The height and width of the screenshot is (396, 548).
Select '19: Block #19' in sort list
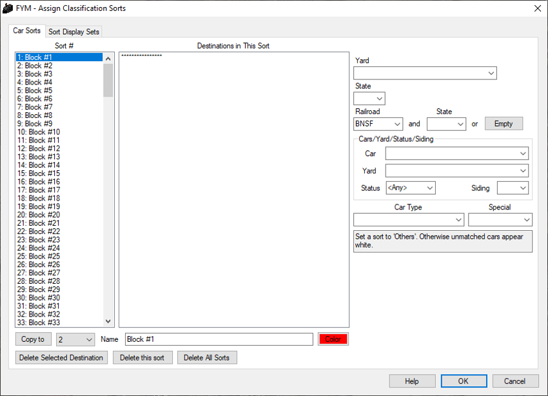[x=59, y=206]
